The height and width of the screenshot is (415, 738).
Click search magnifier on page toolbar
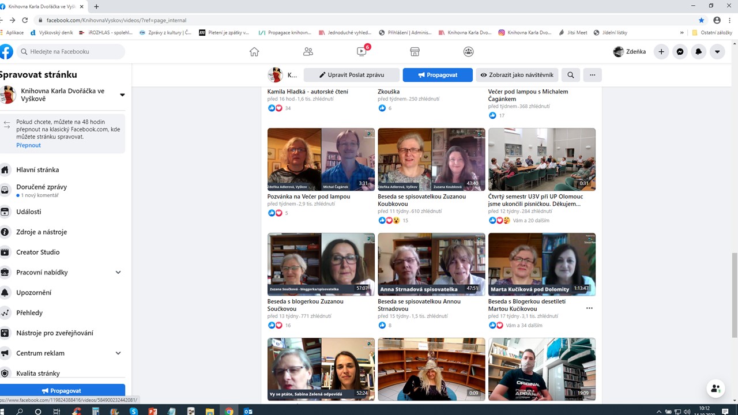[x=570, y=75]
